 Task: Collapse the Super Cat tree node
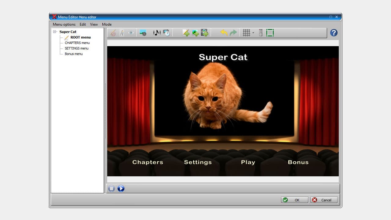pos(55,31)
